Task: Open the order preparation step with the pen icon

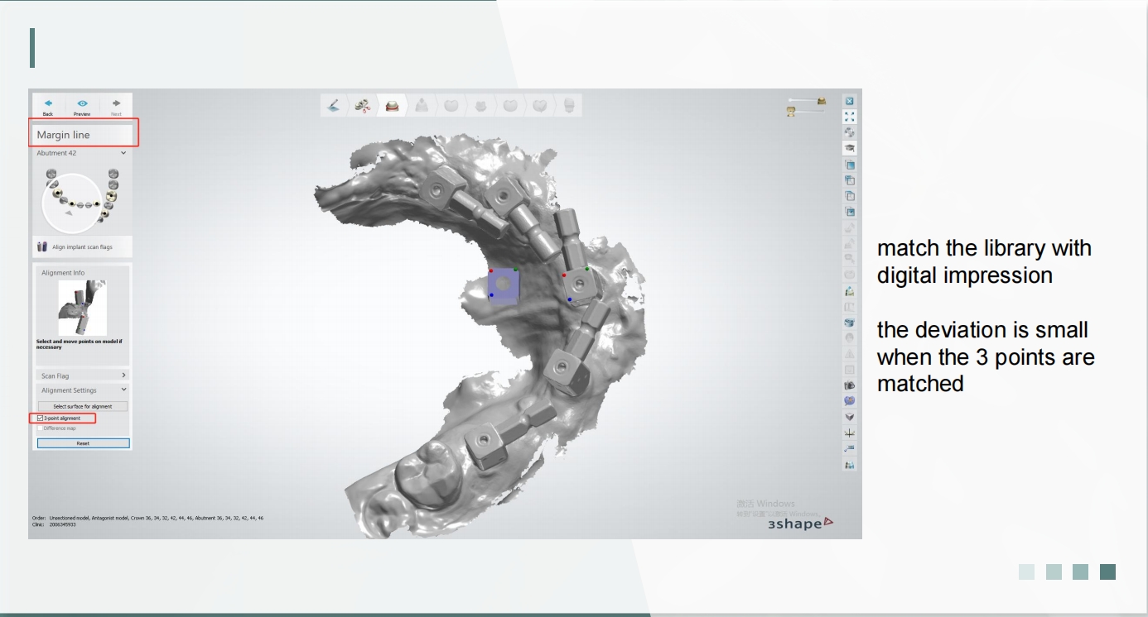Action: 333,106
